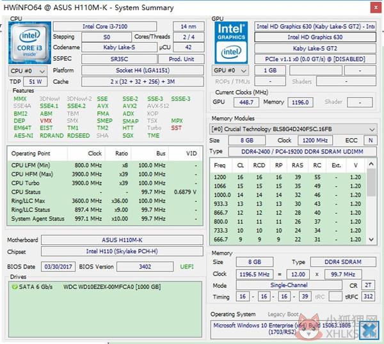
Task: Click the µCU value 42
Action: [188, 47]
